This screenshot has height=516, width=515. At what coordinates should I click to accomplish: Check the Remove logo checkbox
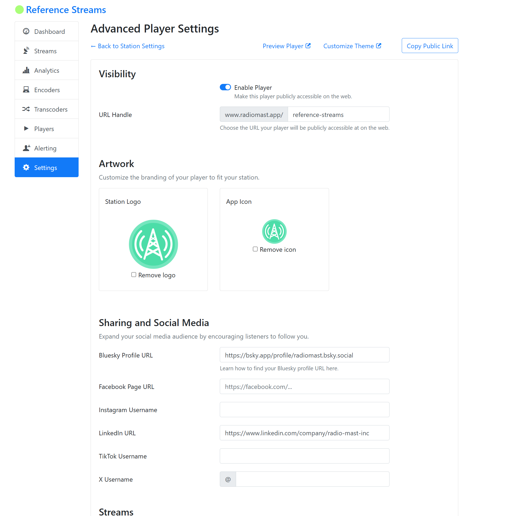(134, 275)
